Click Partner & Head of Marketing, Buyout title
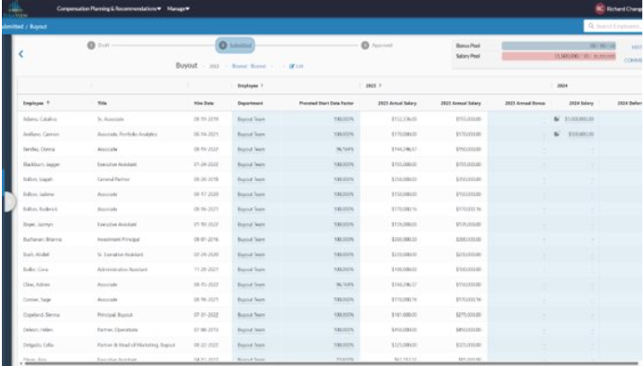Viewport: 643px width, 366px height. coord(137,345)
